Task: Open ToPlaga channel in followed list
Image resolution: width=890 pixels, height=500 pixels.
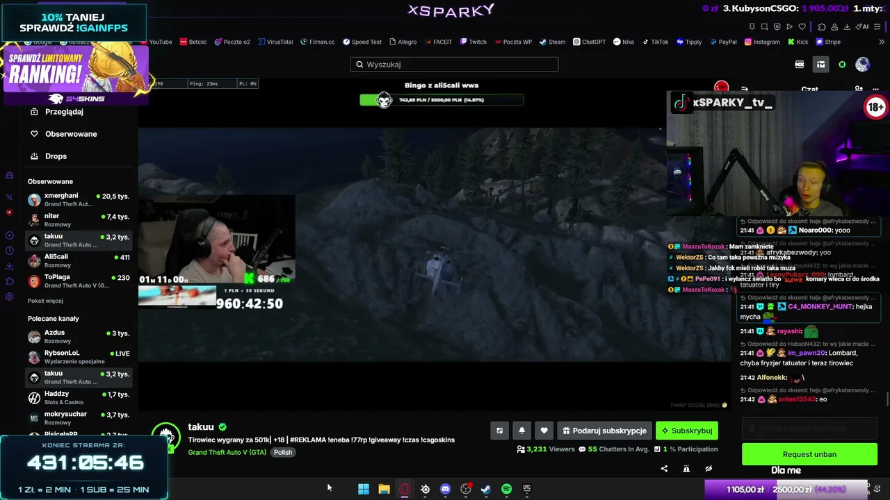Action: pos(79,281)
